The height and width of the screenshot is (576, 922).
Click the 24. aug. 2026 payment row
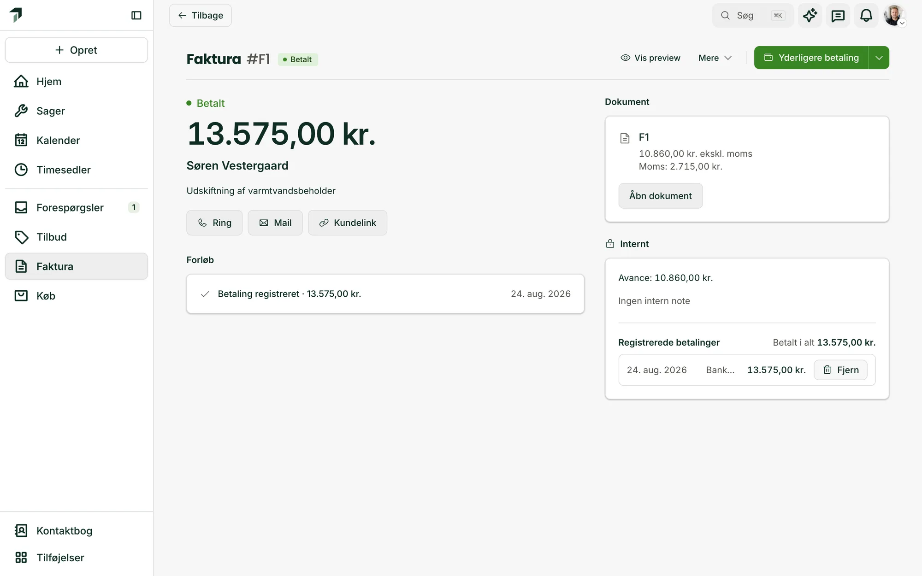coord(747,370)
